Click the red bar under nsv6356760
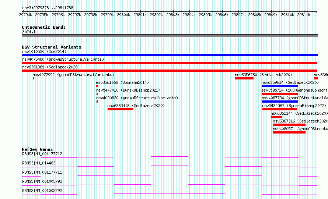 (x=244, y=78)
